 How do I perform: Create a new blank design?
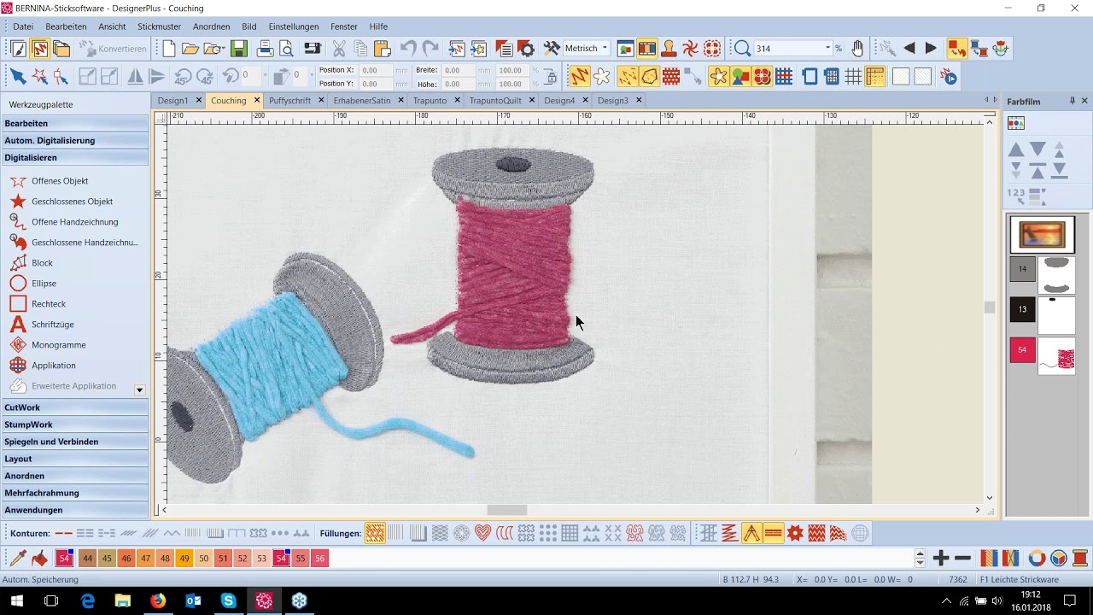(x=169, y=49)
